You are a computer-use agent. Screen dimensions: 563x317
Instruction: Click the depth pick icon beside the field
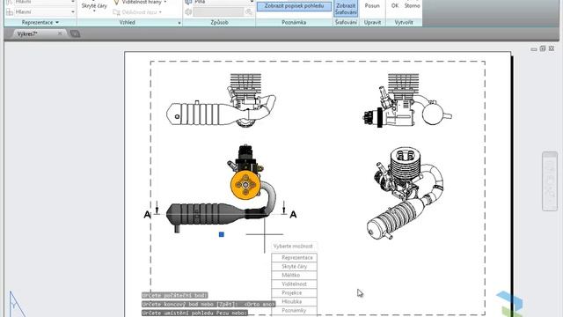point(248,12)
